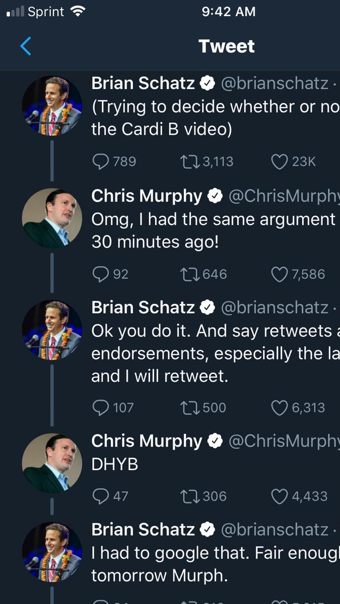This screenshot has width=340, height=604.
Task: Open Brian Schatz's avatar on first tweet
Action: click(x=52, y=106)
